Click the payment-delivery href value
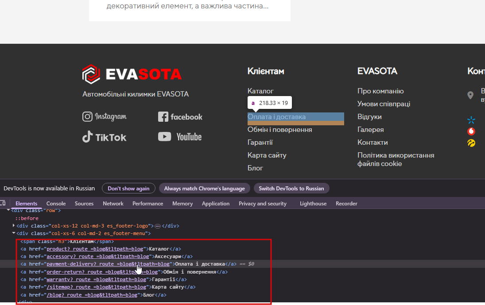 coord(108,264)
